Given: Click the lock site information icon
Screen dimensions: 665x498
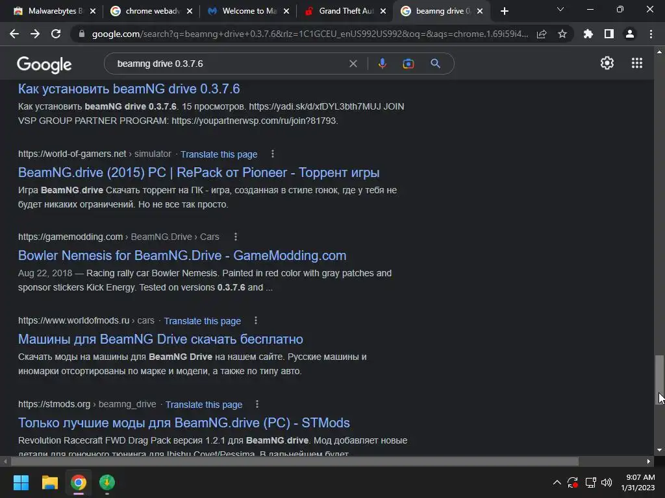Looking at the screenshot, I should 82,34.
